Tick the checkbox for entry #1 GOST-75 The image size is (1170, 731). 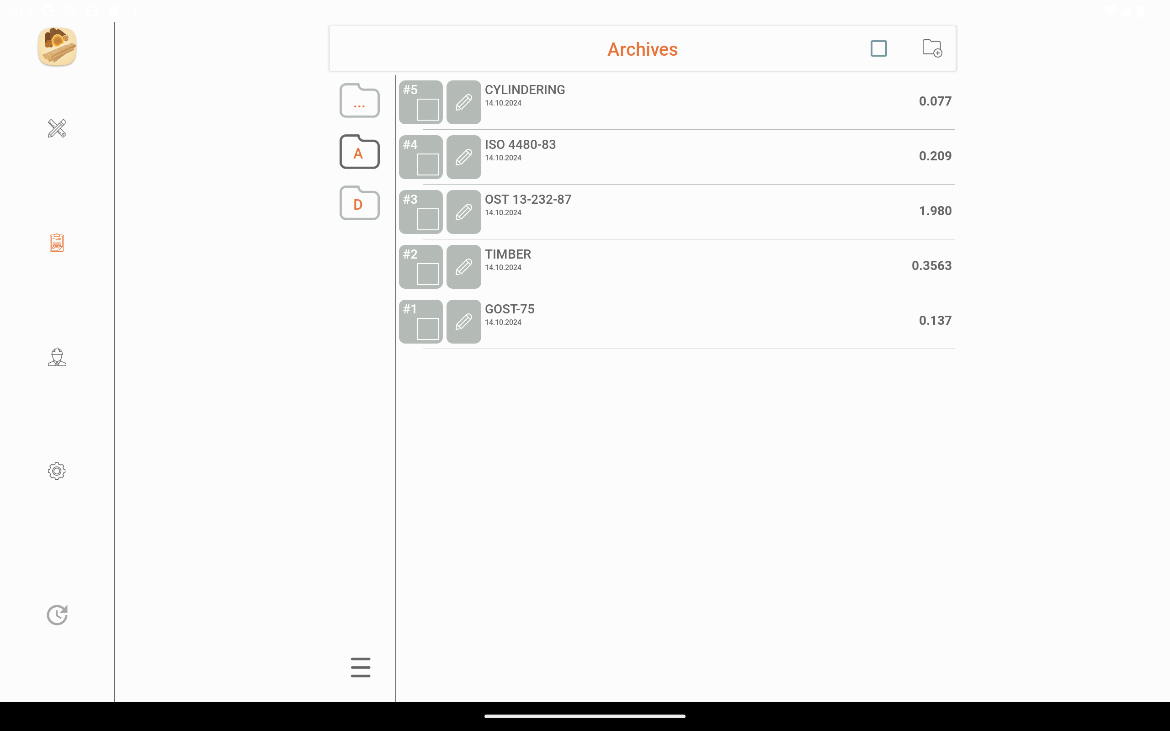point(428,329)
